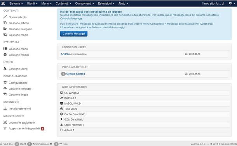Click the pencil icon beside Nuovo articolo
This screenshot has height=146, width=237.
pyautogui.click(x=5, y=17)
